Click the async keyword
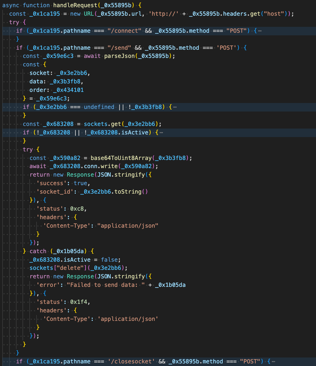The image size is (316, 366). pos(11,5)
